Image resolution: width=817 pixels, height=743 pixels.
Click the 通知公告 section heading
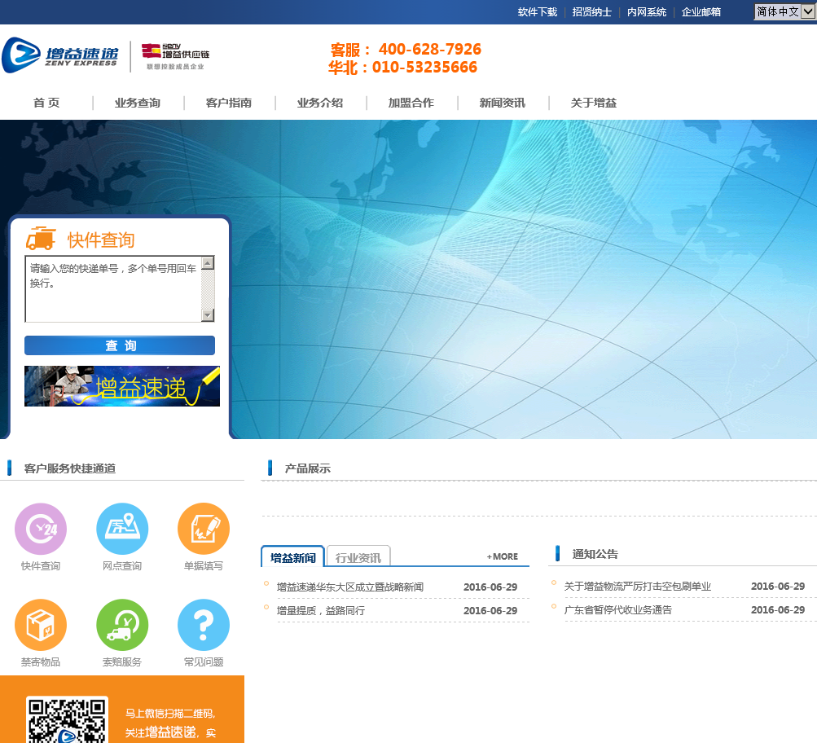[x=595, y=554]
